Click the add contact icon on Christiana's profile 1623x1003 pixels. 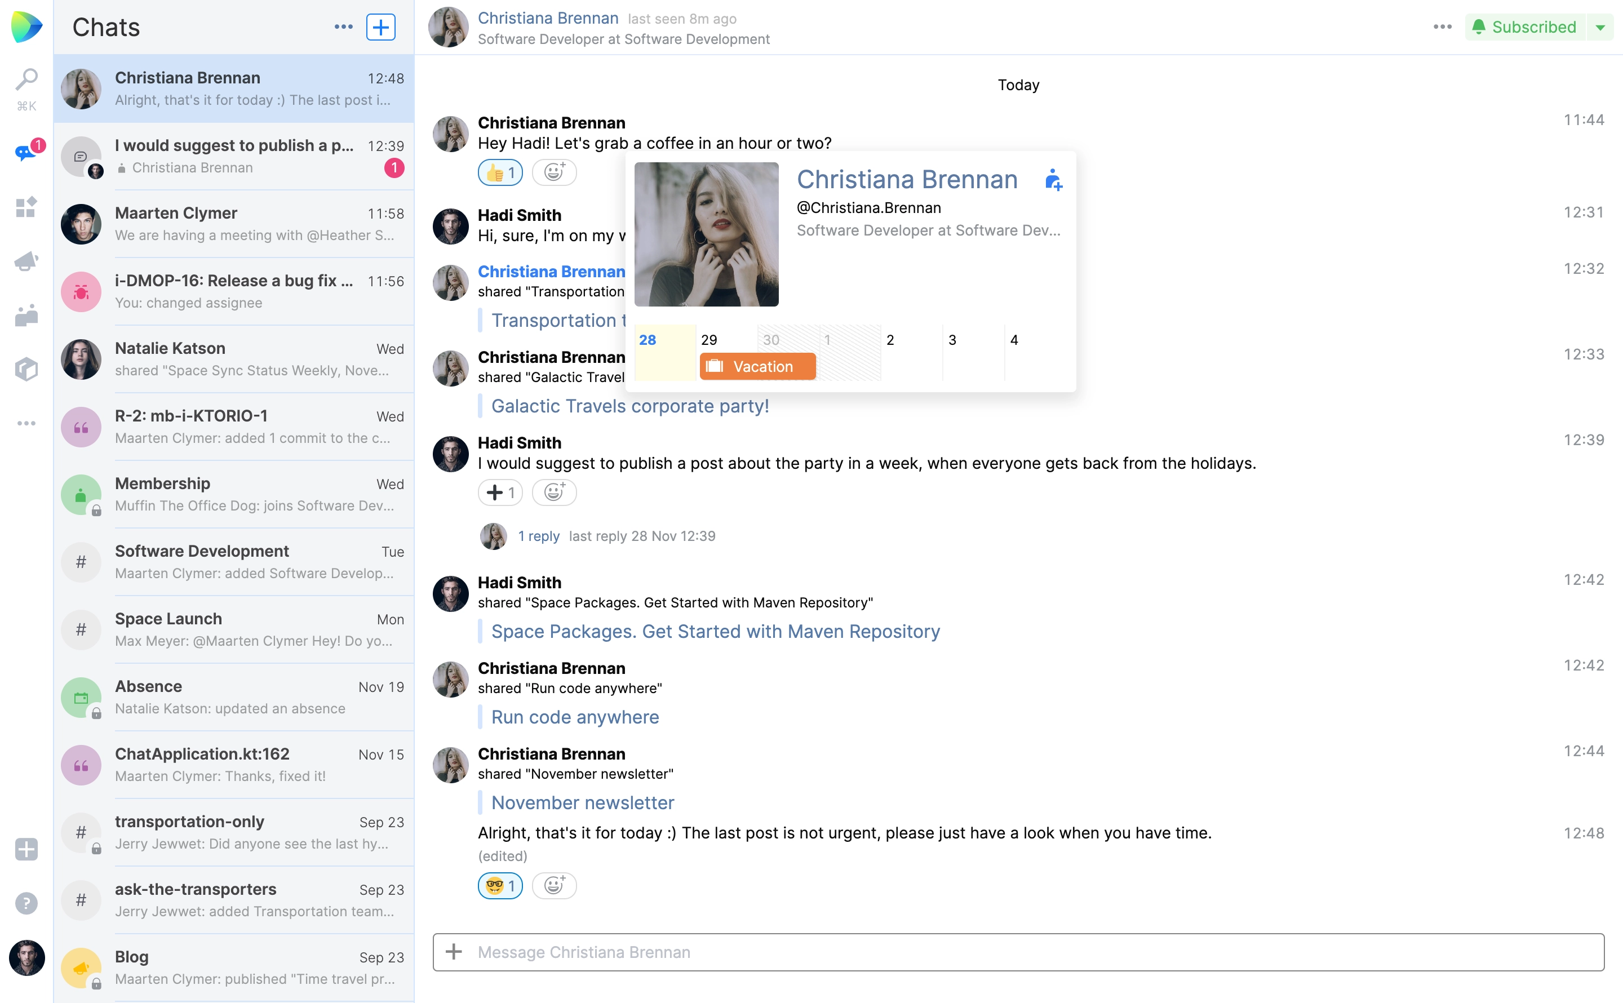(x=1053, y=180)
